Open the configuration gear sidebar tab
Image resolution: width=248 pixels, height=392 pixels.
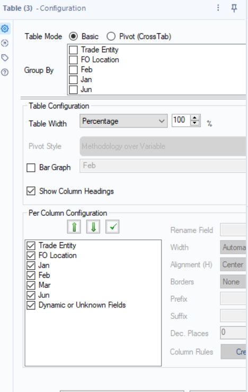coord(5,29)
